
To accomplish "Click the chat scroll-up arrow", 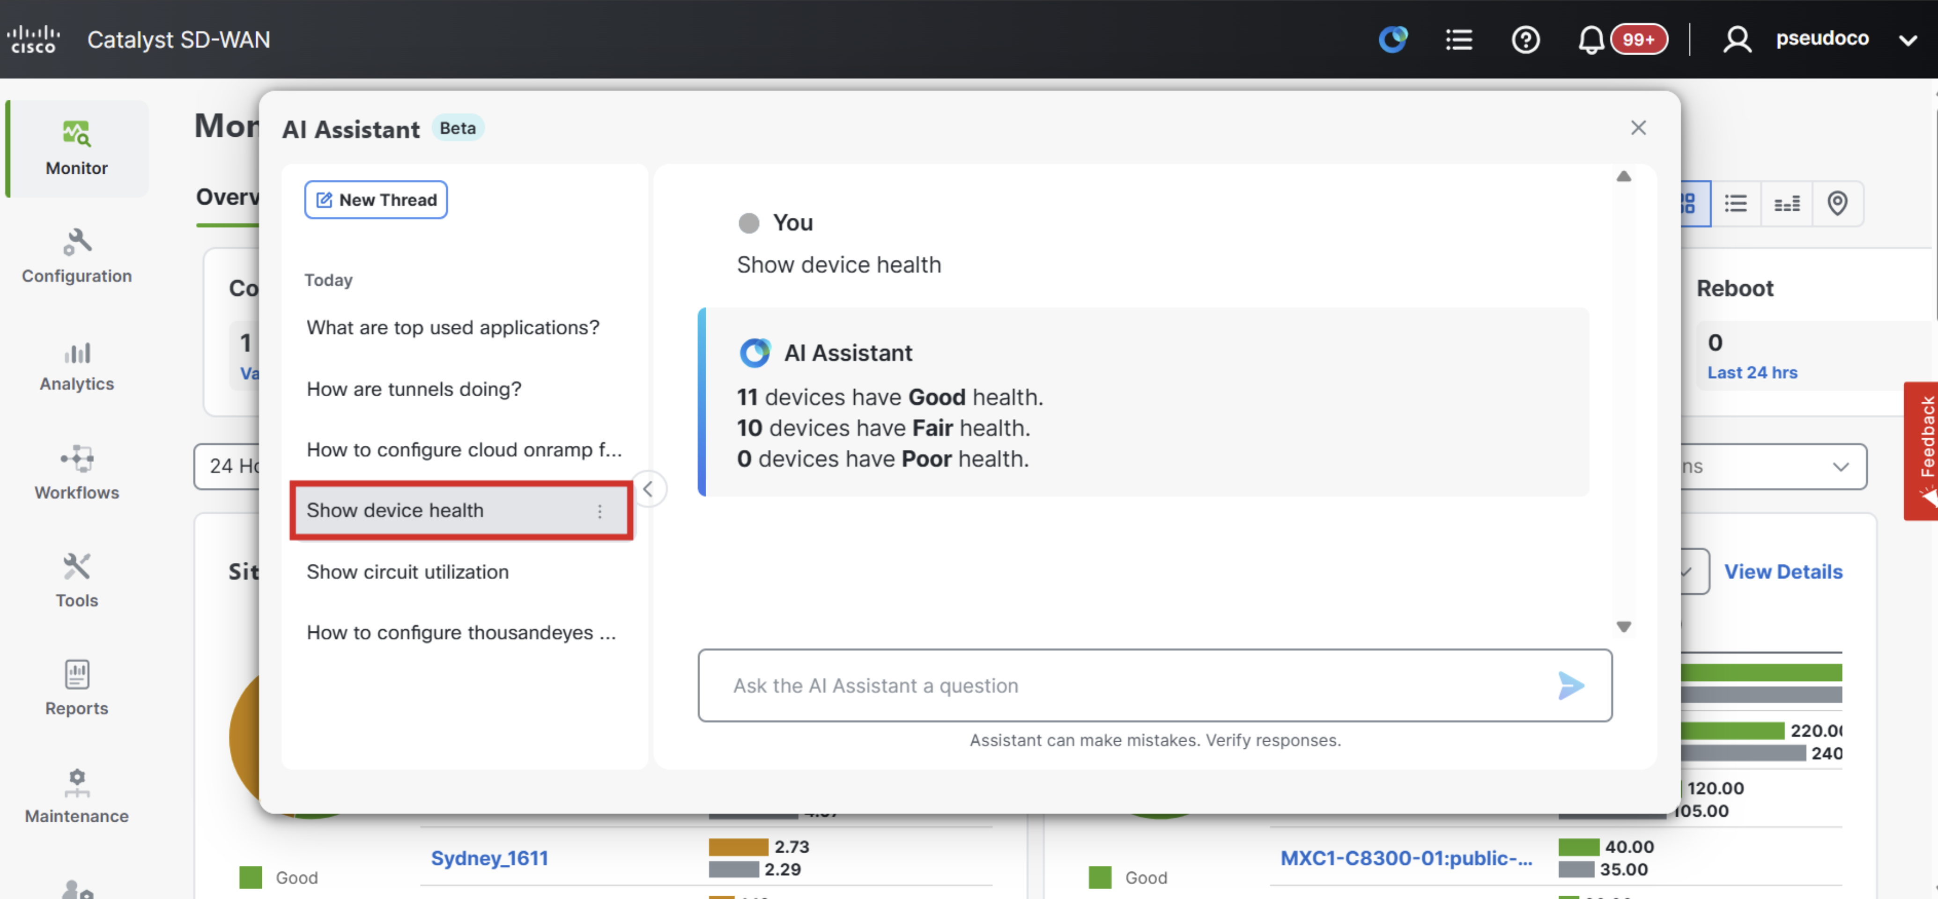I will point(1624,177).
